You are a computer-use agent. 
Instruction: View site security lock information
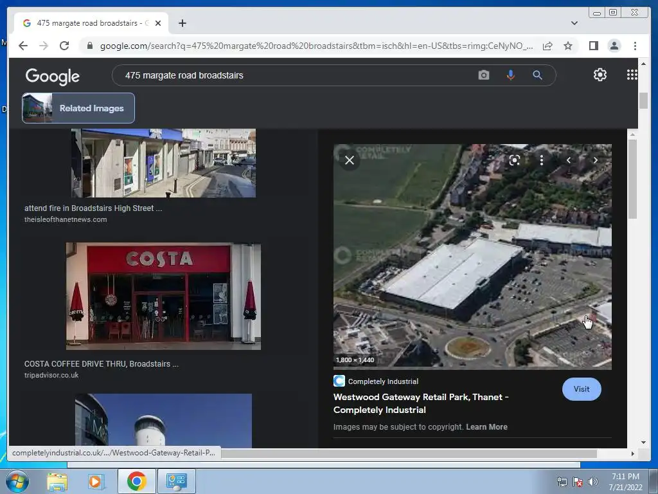[x=90, y=46]
